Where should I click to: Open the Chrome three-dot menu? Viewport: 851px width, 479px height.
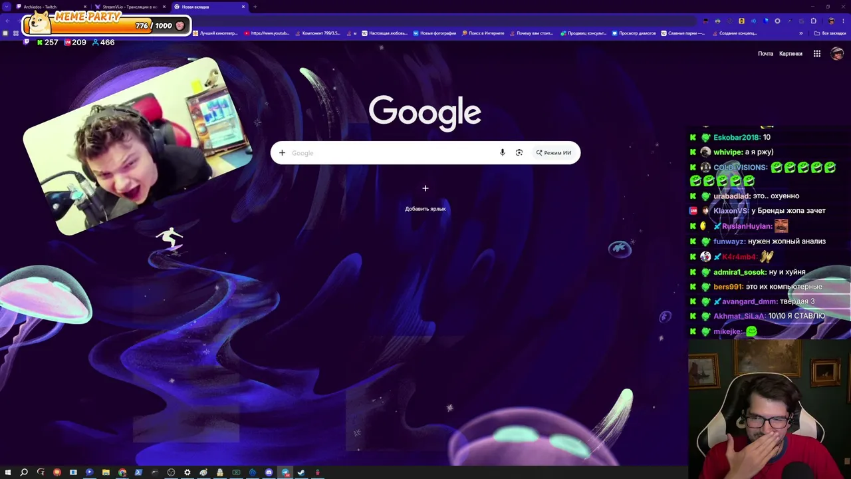coord(843,21)
